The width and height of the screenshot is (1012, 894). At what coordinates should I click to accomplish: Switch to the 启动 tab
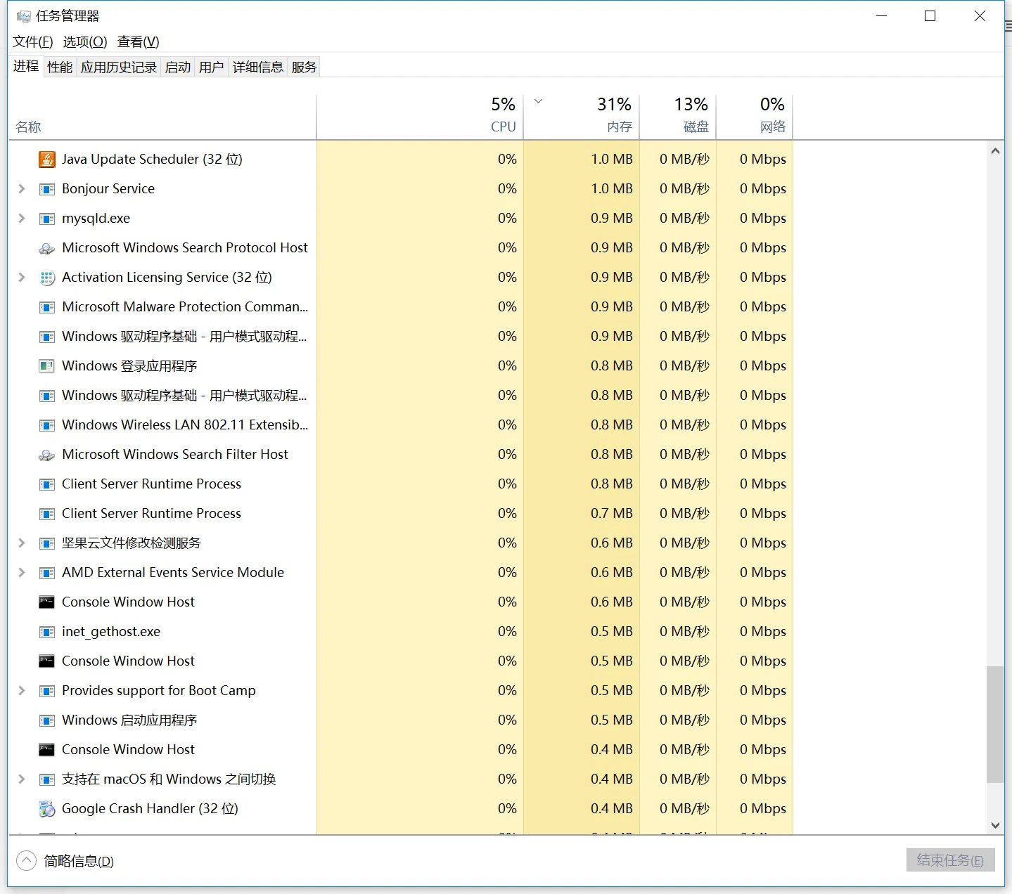[x=178, y=67]
